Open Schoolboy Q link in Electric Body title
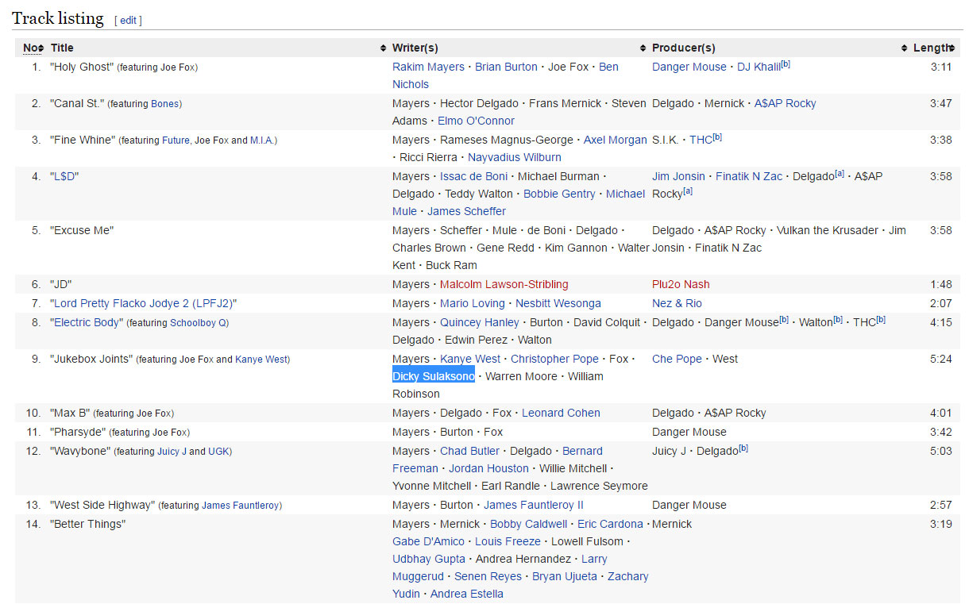969x604 pixels. click(x=198, y=323)
